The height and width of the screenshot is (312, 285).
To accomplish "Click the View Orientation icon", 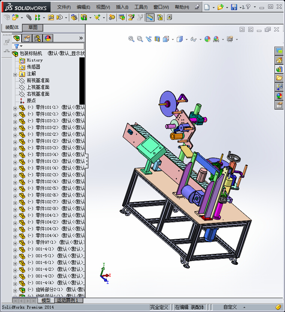I will (166, 39).
